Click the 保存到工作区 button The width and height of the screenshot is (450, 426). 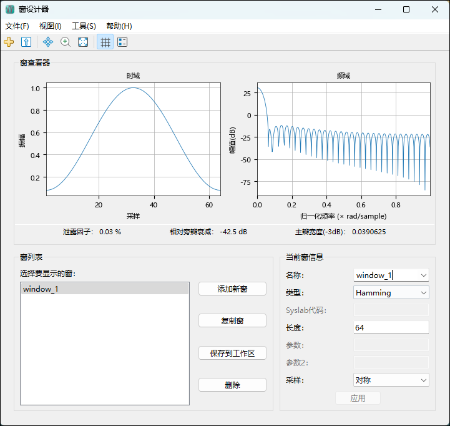pos(232,353)
